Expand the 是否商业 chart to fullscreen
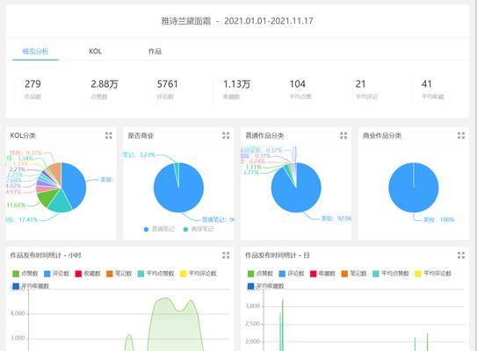This screenshot has width=477, height=351. pos(226,135)
